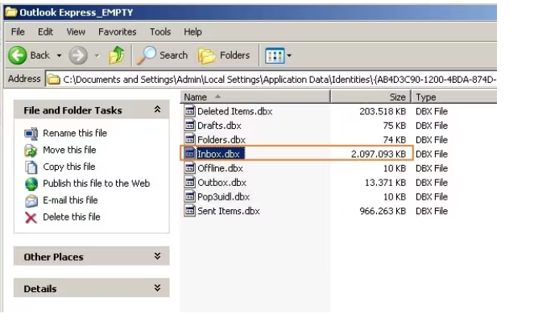The width and height of the screenshot is (559, 326).
Task: Open the File menu
Action: (18, 31)
